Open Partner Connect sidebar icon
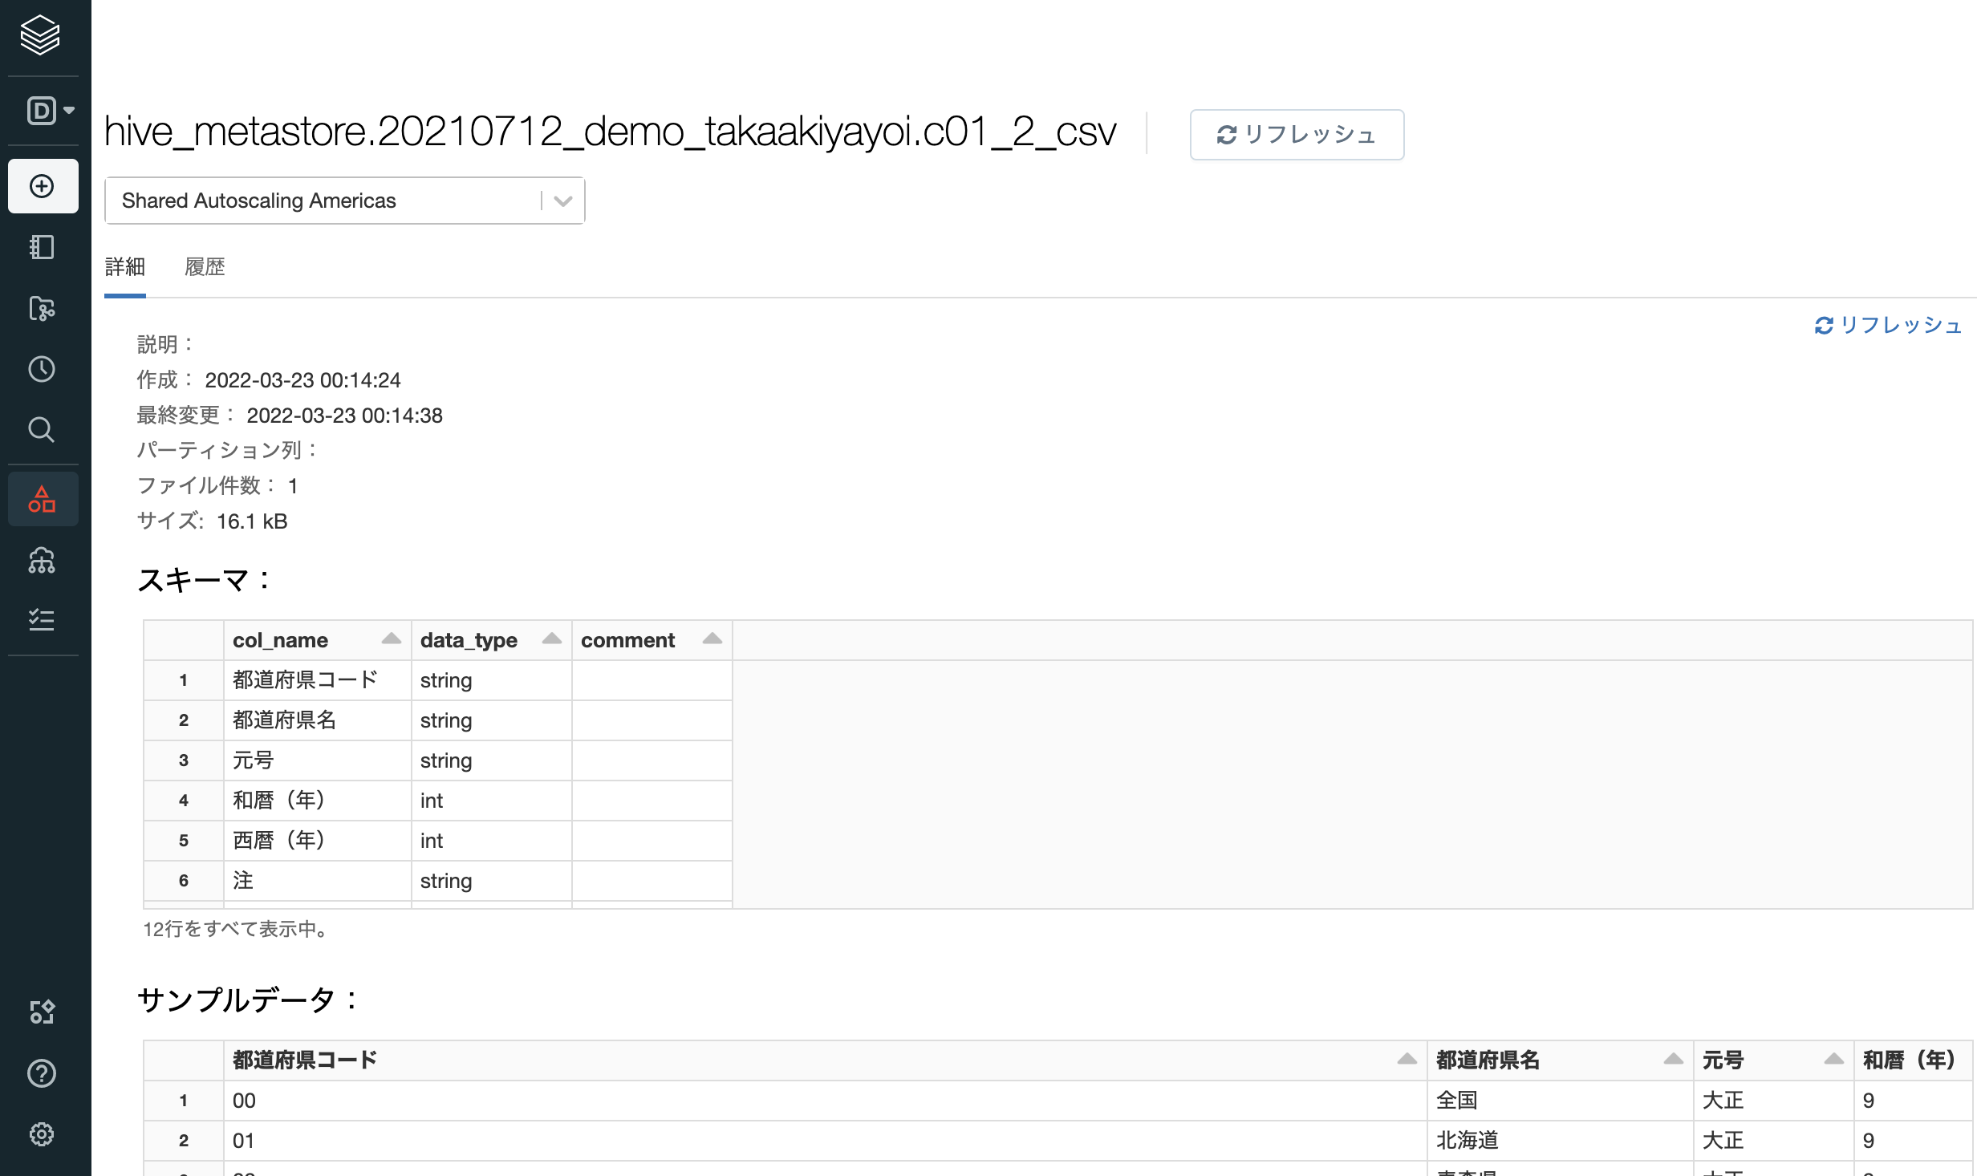Viewport: 1977px width, 1176px height. click(x=42, y=1012)
